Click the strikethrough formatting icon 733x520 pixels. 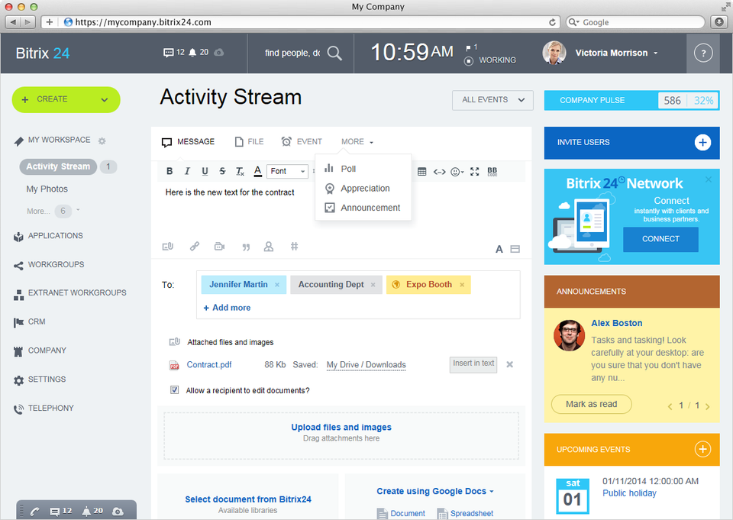(222, 172)
